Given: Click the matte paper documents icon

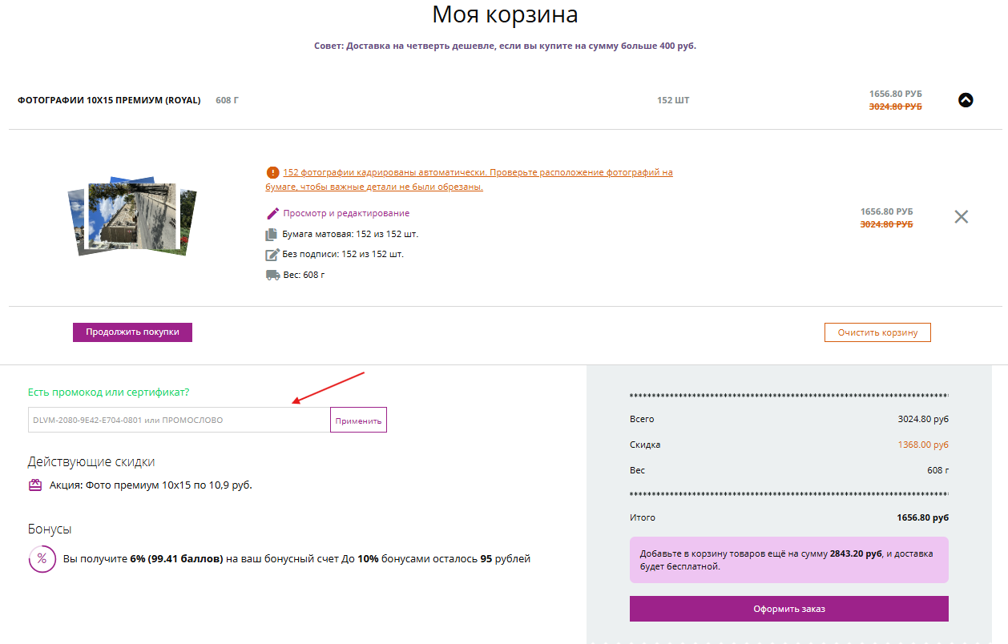Looking at the screenshot, I should click(x=272, y=235).
